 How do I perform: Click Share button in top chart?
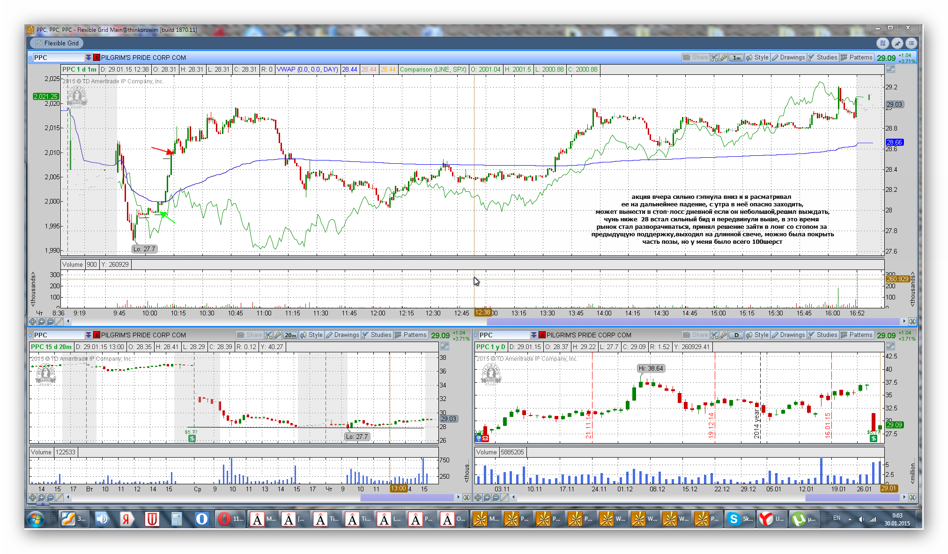tap(696, 58)
